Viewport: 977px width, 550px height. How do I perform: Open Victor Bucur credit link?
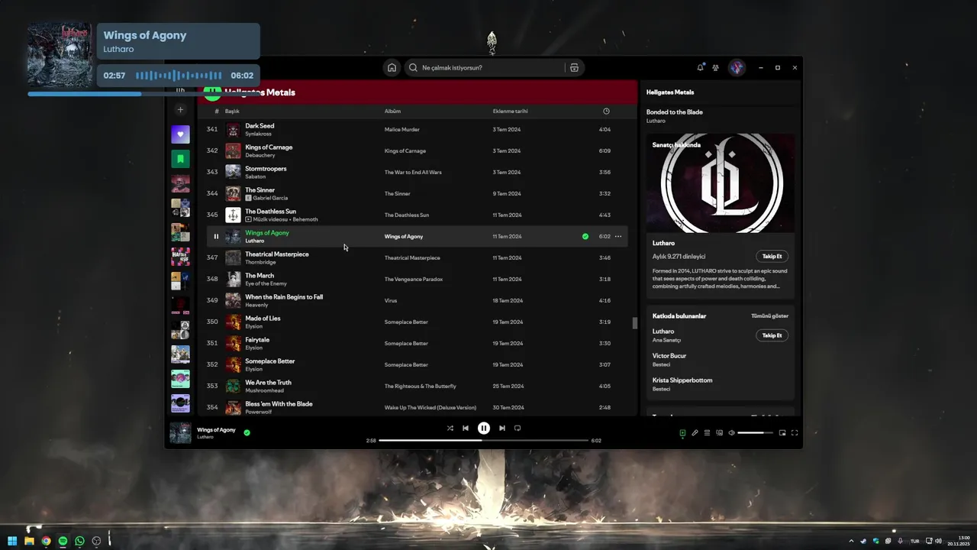point(669,356)
